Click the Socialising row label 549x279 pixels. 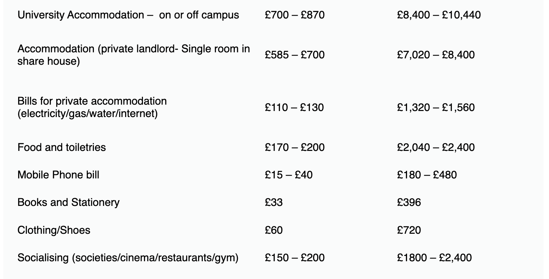(128, 258)
